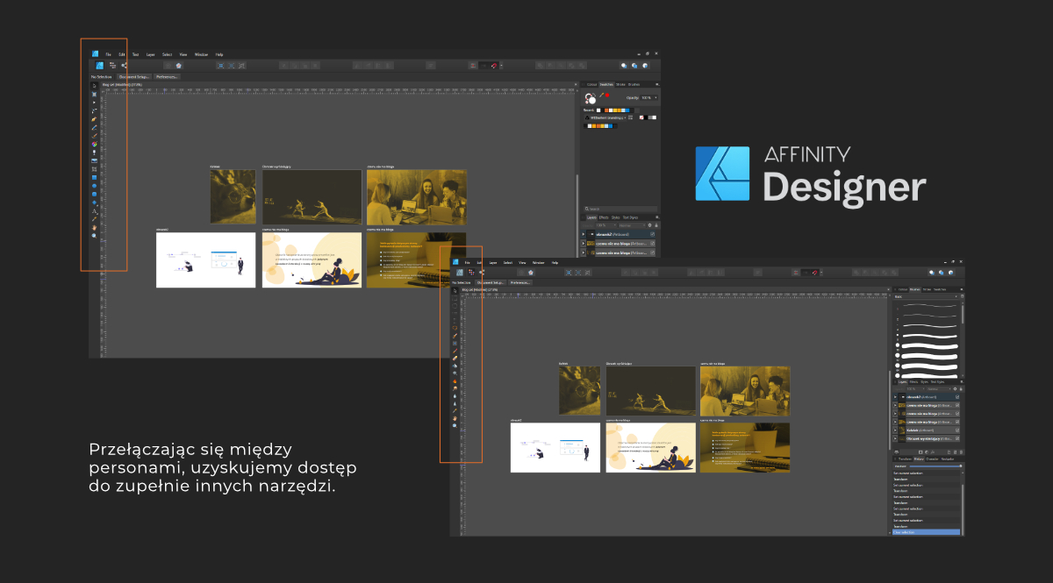
Task: Toggle visibility checkbox of Kafelek layer, lower window
Action: point(957,430)
